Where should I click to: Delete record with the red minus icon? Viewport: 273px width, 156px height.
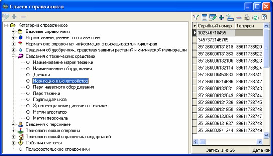coord(239,17)
